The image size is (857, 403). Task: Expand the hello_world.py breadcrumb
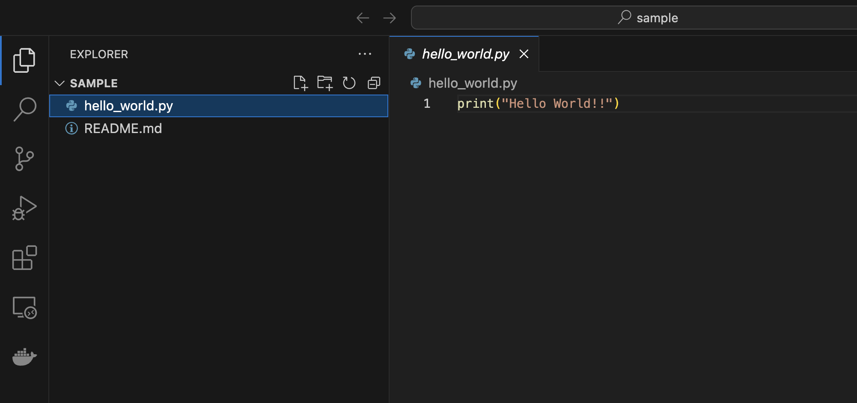[x=473, y=83]
